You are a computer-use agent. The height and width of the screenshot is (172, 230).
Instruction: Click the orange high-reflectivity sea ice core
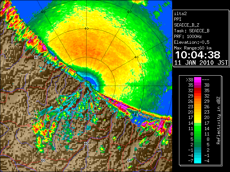(x=88, y=50)
